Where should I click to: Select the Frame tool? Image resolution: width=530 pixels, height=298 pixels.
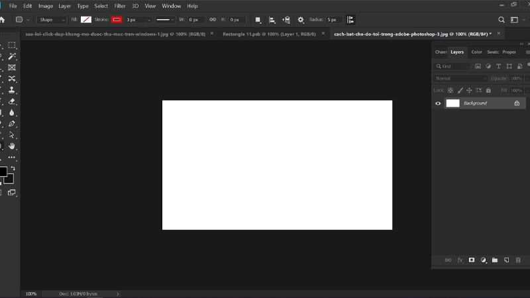12,68
